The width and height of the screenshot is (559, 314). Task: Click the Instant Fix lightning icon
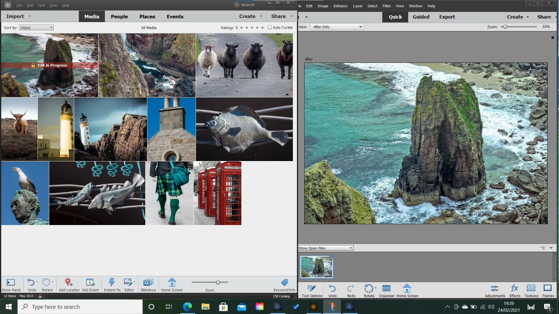tap(112, 282)
